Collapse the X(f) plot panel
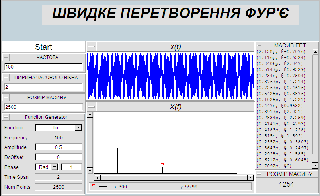 pyautogui.click(x=92, y=107)
